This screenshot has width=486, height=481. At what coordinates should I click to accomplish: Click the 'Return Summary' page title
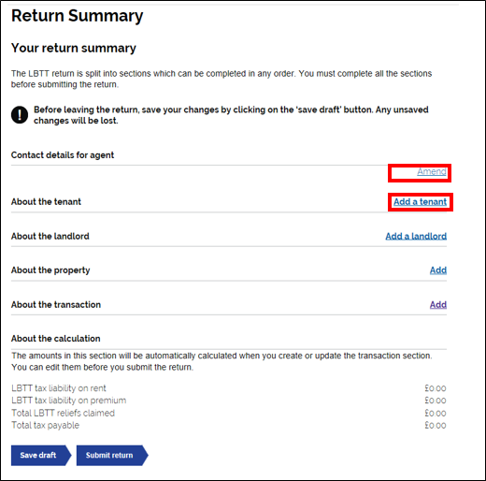click(78, 16)
